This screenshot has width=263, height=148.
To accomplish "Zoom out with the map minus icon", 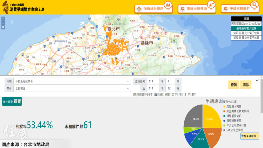I will pyautogui.click(x=3, y=24).
